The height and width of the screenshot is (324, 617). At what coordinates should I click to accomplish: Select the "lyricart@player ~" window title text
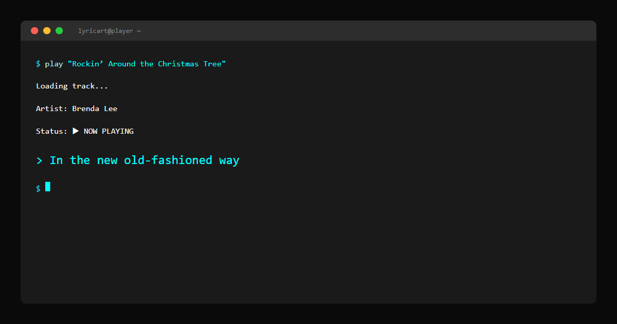pyautogui.click(x=110, y=31)
